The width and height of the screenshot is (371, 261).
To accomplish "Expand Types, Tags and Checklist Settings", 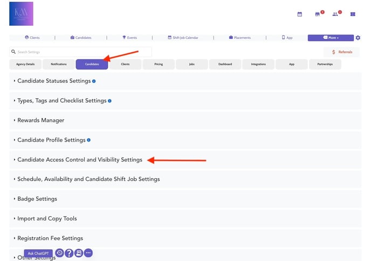I will point(185,101).
